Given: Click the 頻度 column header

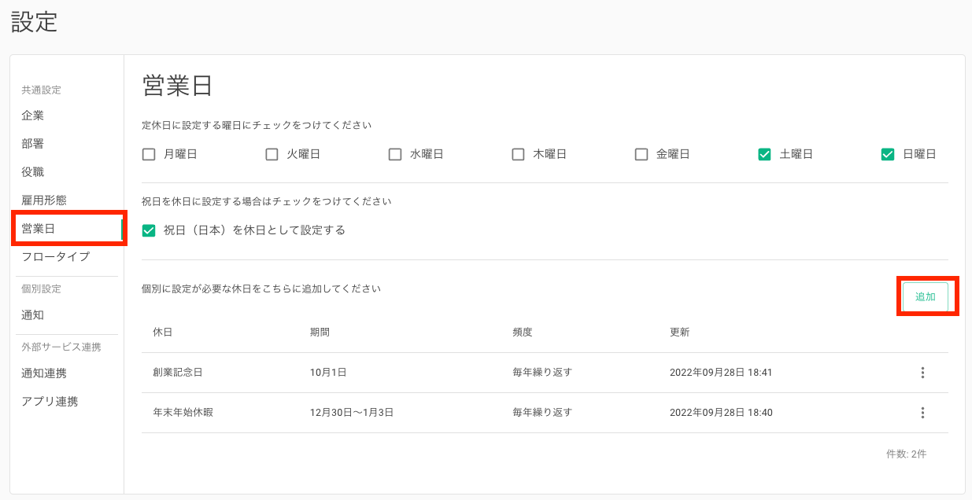Looking at the screenshot, I should point(523,333).
